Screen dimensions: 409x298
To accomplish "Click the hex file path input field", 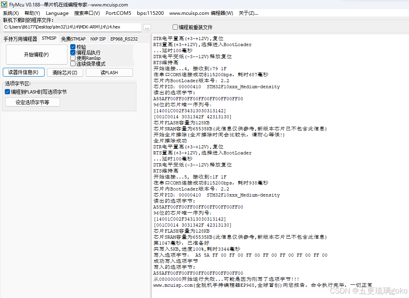I will [72, 27].
